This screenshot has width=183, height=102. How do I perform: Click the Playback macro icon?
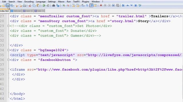coord(109,5)
